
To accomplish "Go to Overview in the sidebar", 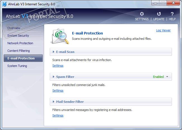I will coord(14,28).
